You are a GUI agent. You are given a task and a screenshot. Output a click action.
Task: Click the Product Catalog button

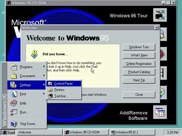tap(139, 72)
